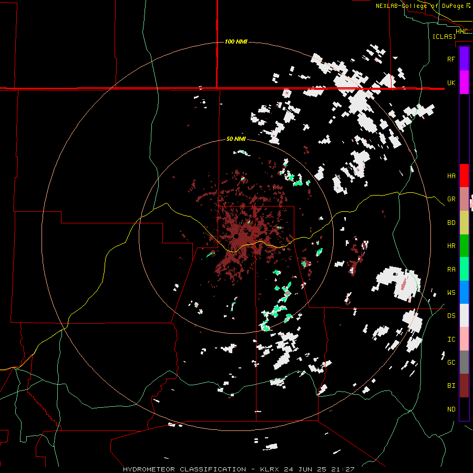Click the 'BD' legend label
This screenshot has width=473, height=473.
coord(451,223)
